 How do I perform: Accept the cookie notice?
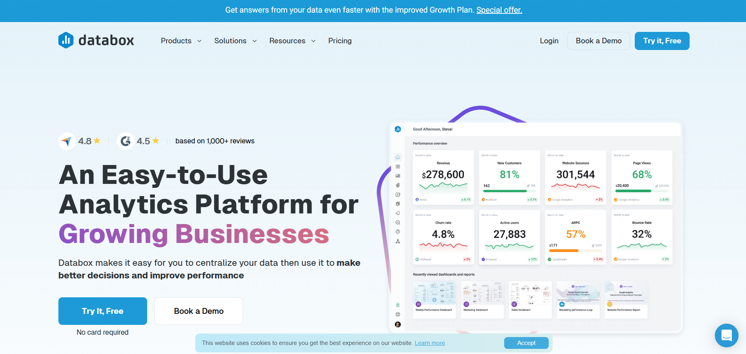[x=526, y=343]
